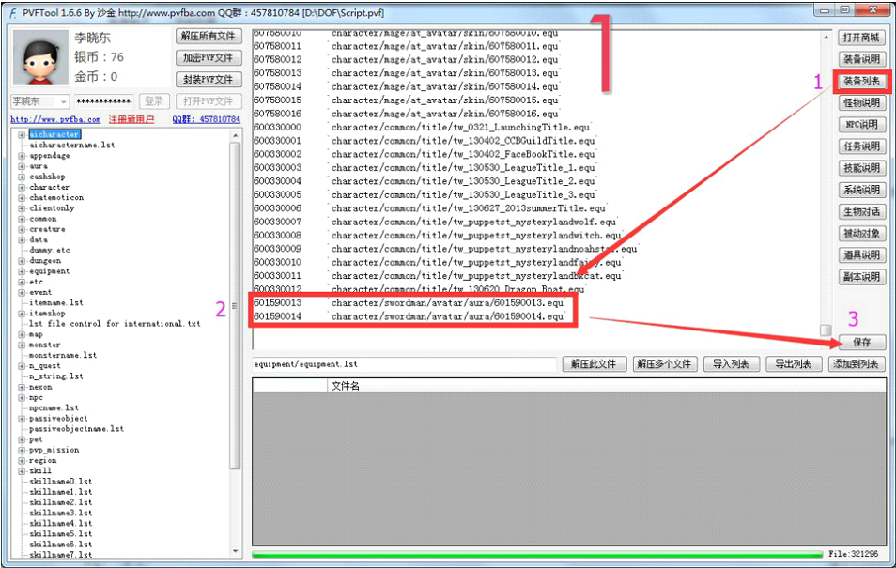
Task: Click the equipment/equipment.lst path field
Action: tap(404, 364)
